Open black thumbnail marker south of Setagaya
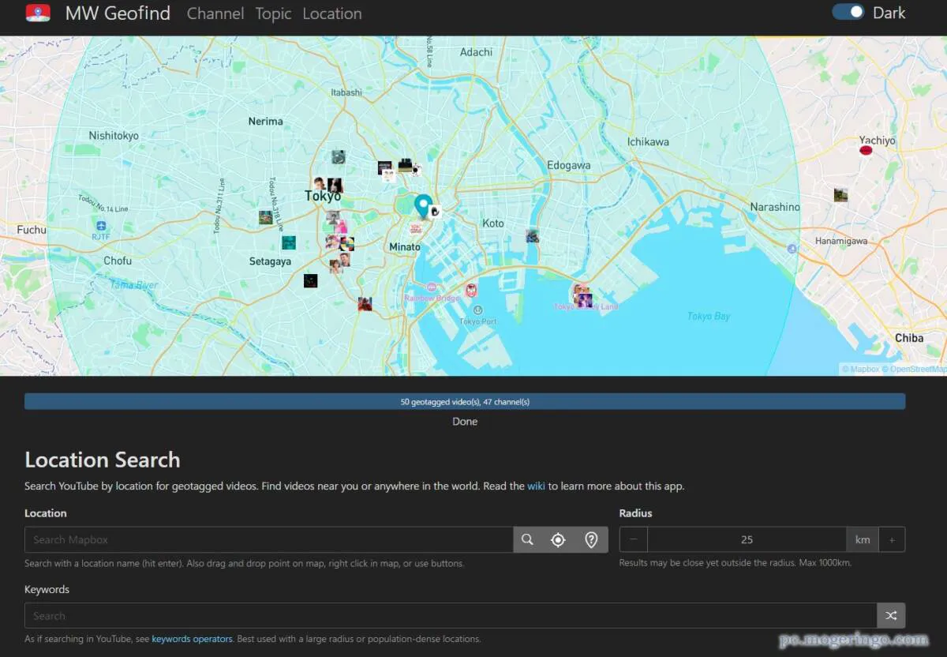 tap(311, 280)
